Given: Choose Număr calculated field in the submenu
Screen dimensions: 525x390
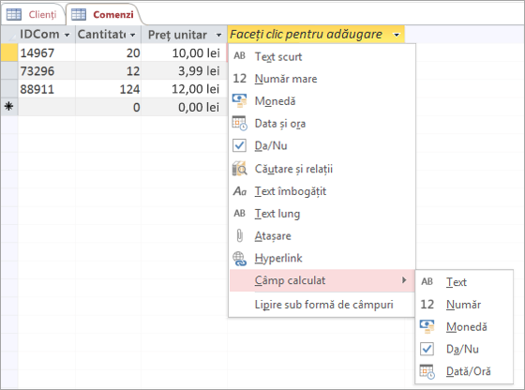Looking at the screenshot, I should 464,305.
